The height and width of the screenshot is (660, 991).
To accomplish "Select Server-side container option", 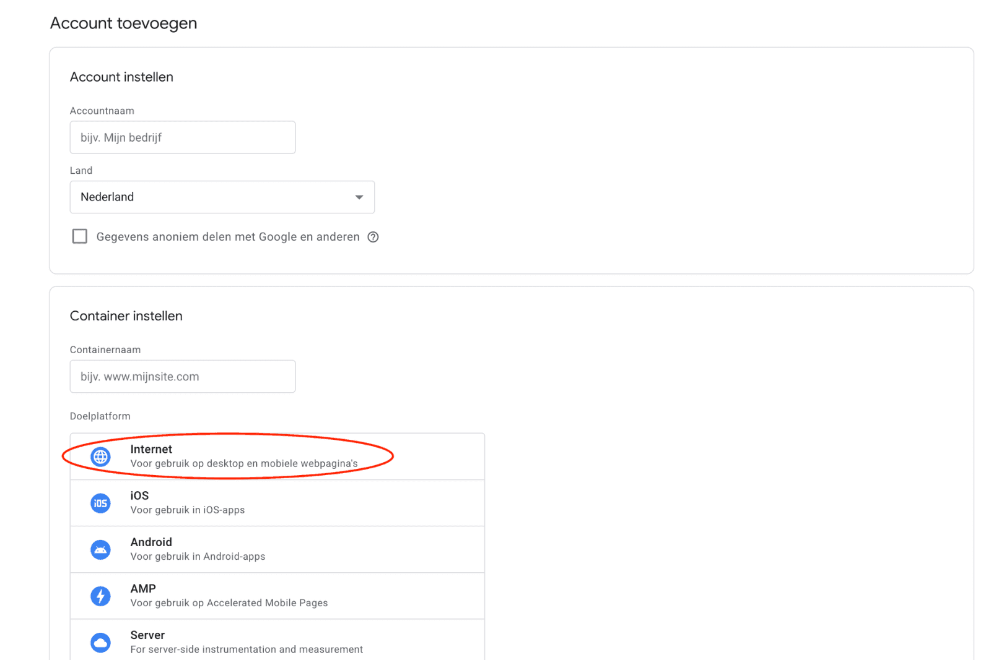I will coord(277,640).
